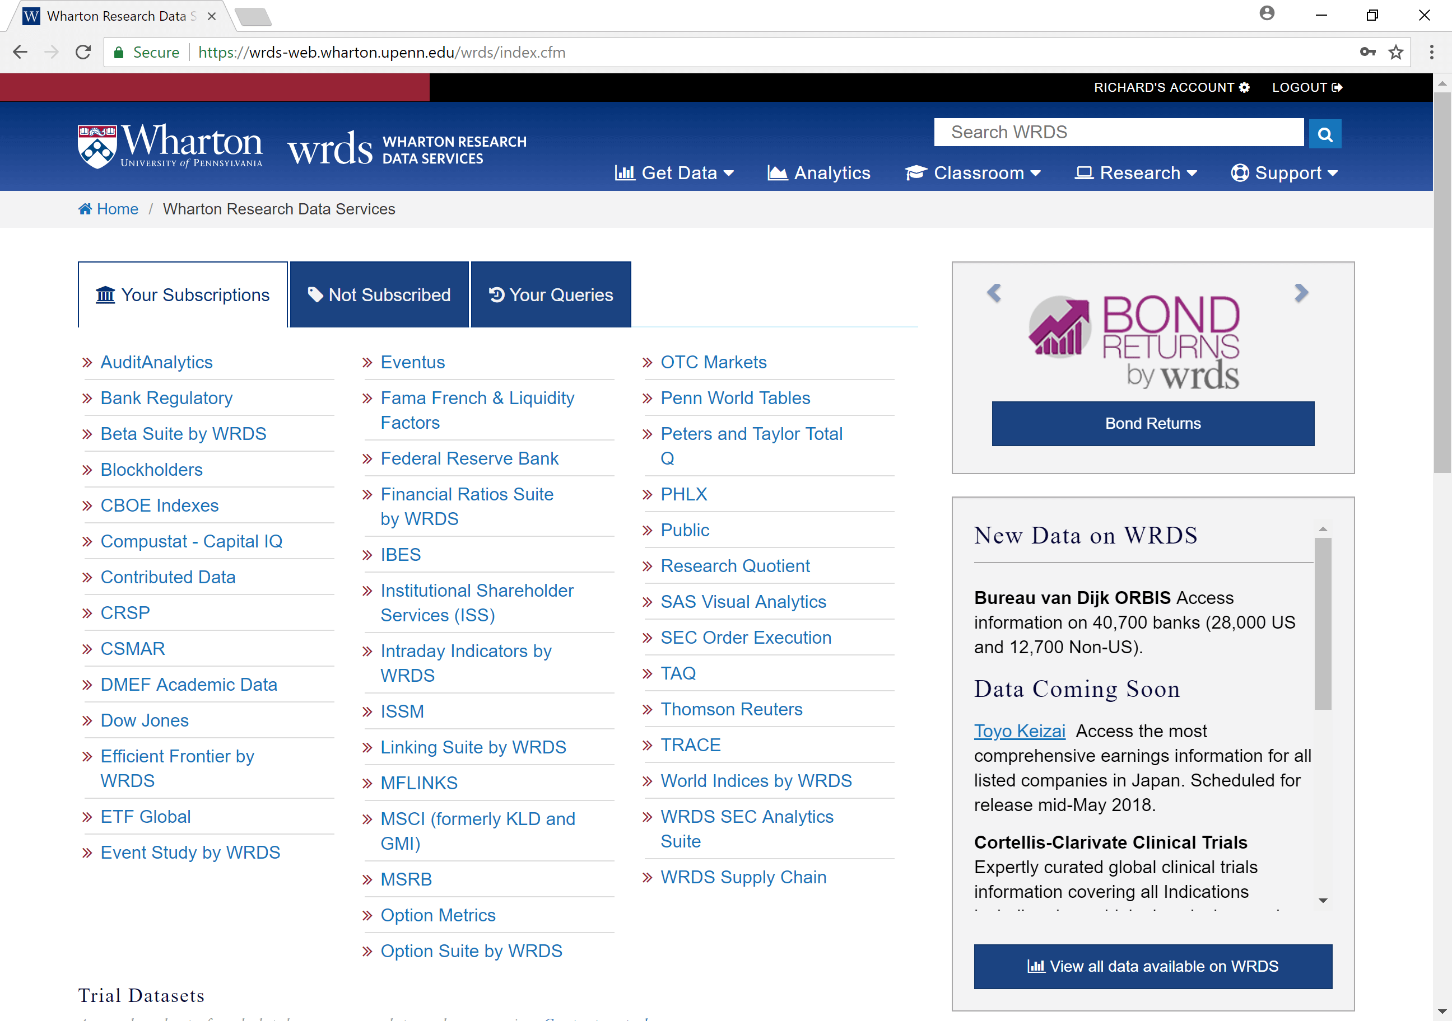Open Chrome three-dot menu

click(x=1431, y=53)
